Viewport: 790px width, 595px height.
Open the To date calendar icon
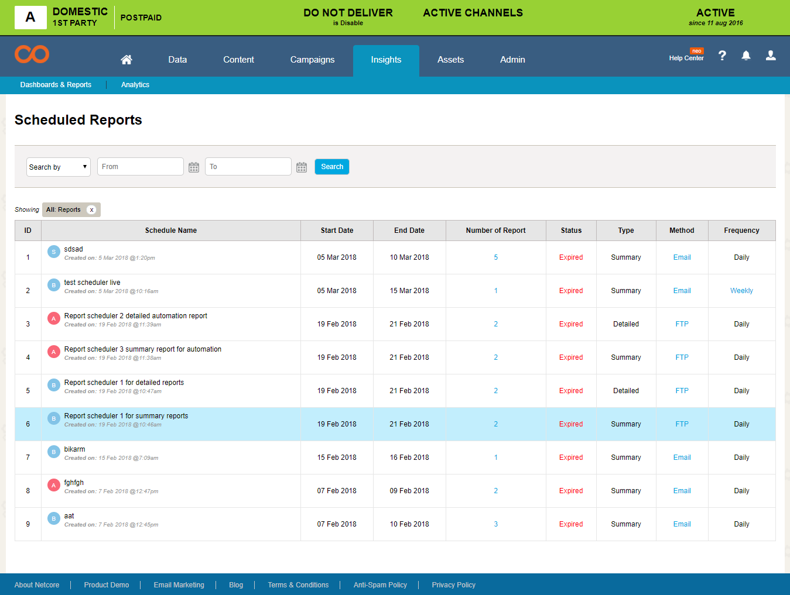coord(302,167)
